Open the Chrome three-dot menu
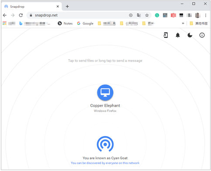The height and width of the screenshot is (171, 211). tap(206, 15)
